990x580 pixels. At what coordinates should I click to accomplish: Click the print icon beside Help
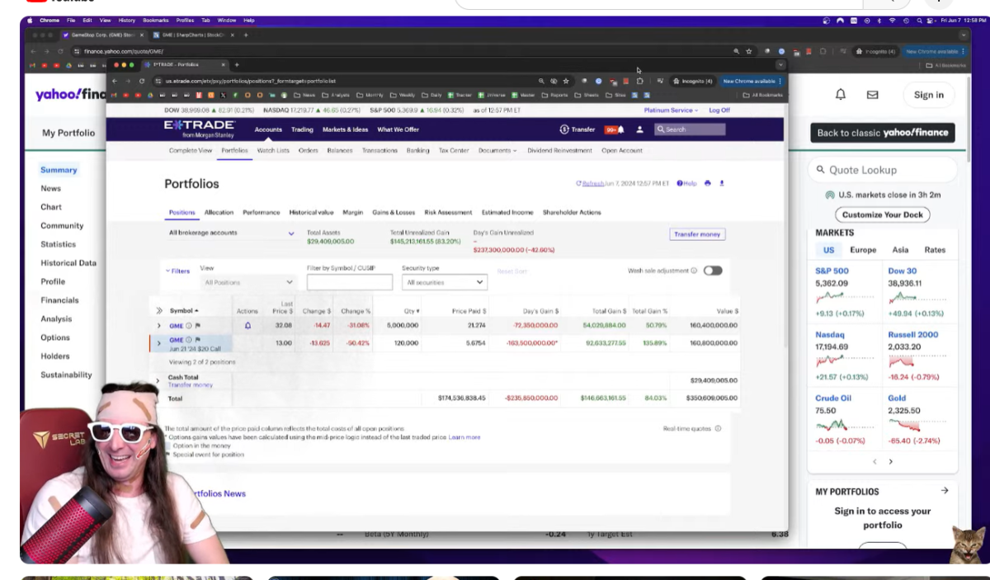click(x=707, y=184)
